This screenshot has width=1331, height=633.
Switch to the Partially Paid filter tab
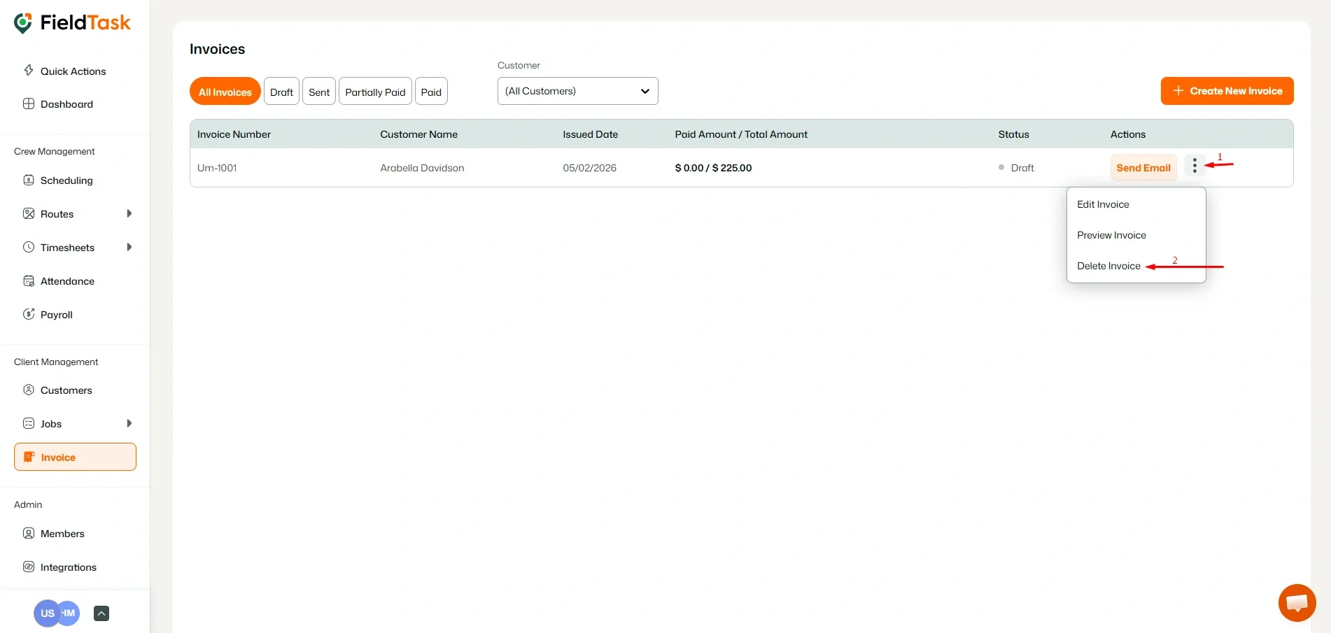[374, 91]
